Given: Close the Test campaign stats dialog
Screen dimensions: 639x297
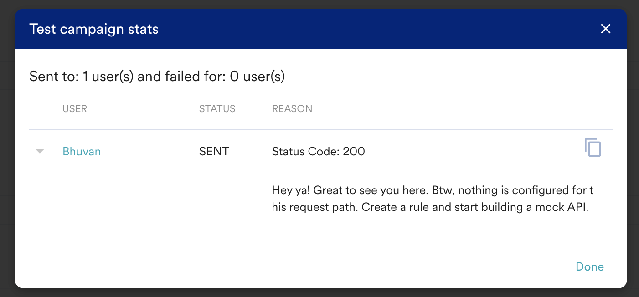Looking at the screenshot, I should [605, 29].
